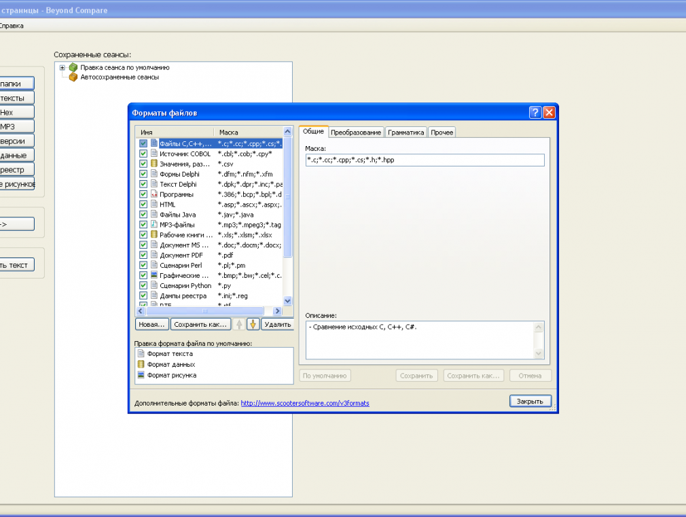The height and width of the screenshot is (517, 686).
Task: Click the default session green cube icon
Action: pos(73,67)
